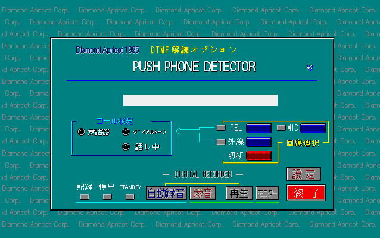380x238 pixels.
Task: Click the white detected-number display field
Action: [200, 100]
